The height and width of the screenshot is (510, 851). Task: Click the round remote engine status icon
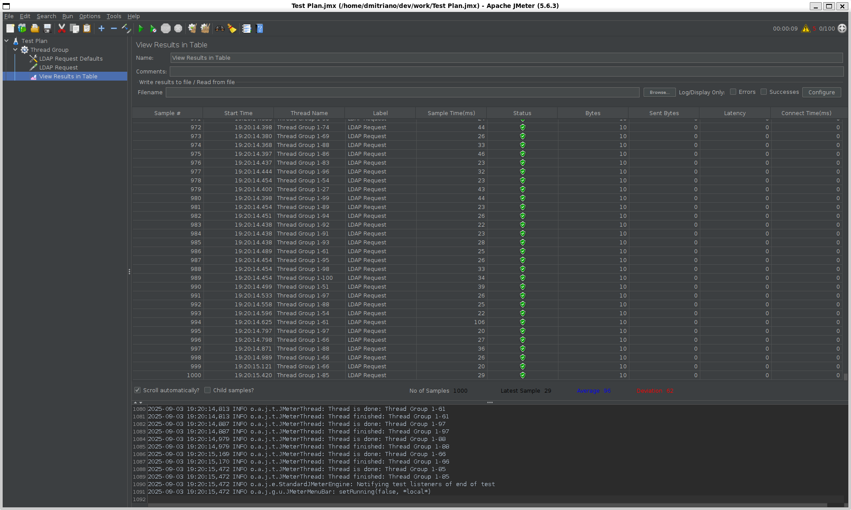pyautogui.click(x=842, y=28)
